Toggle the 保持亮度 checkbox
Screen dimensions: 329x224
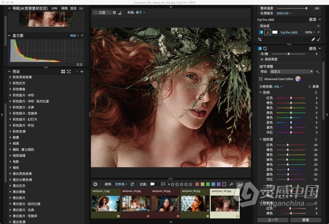(x=262, y=59)
